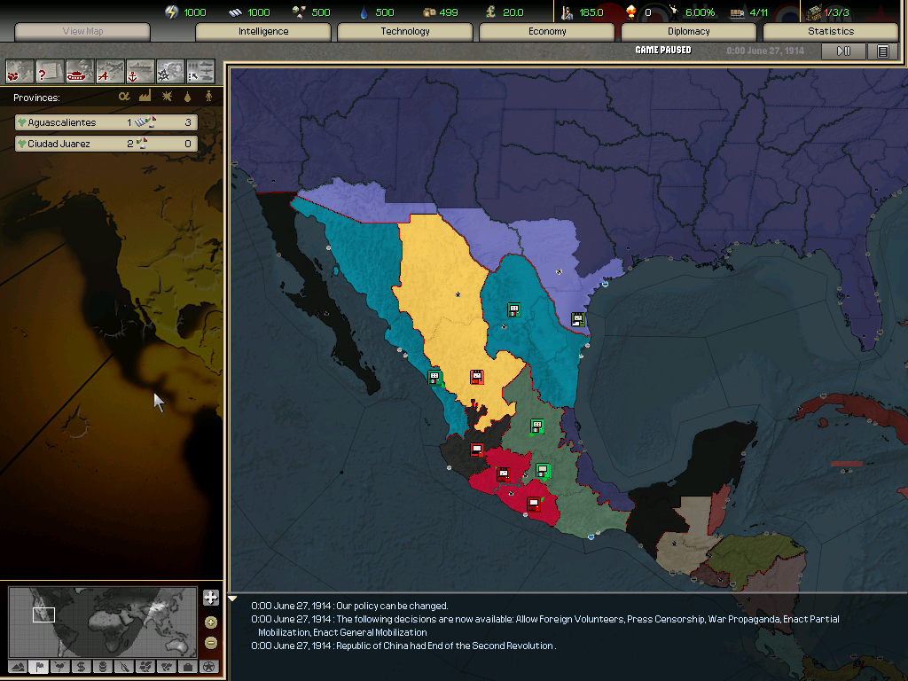This screenshot has height=681, width=908.
Task: Open the naval forces anchor icon
Action: pos(140,70)
